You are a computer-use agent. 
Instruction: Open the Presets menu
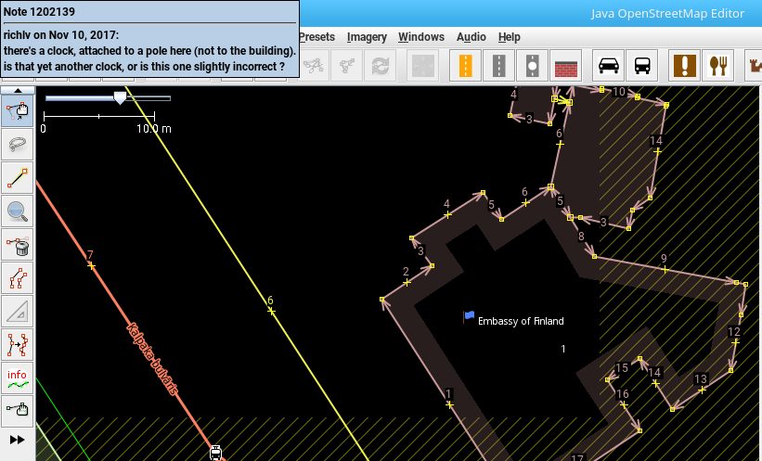click(x=317, y=37)
